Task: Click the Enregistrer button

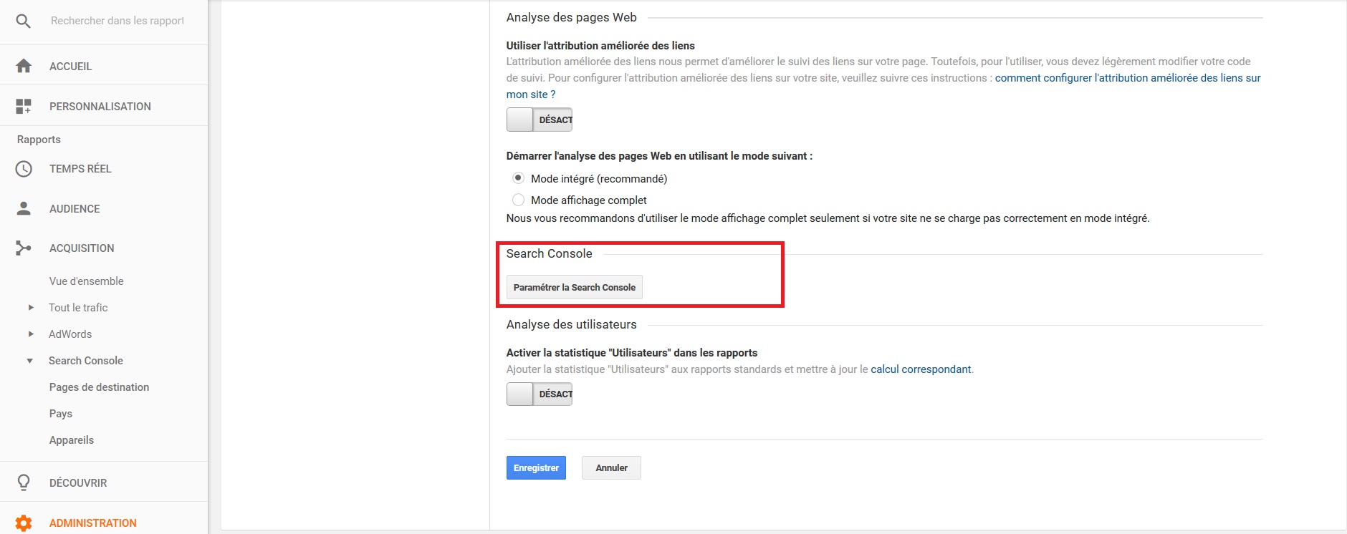Action: [536, 467]
